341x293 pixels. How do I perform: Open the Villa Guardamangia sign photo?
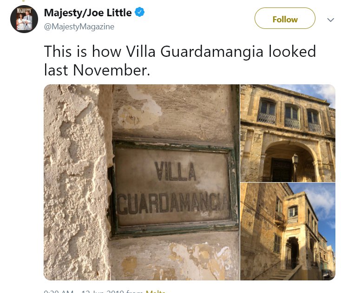tap(142, 182)
